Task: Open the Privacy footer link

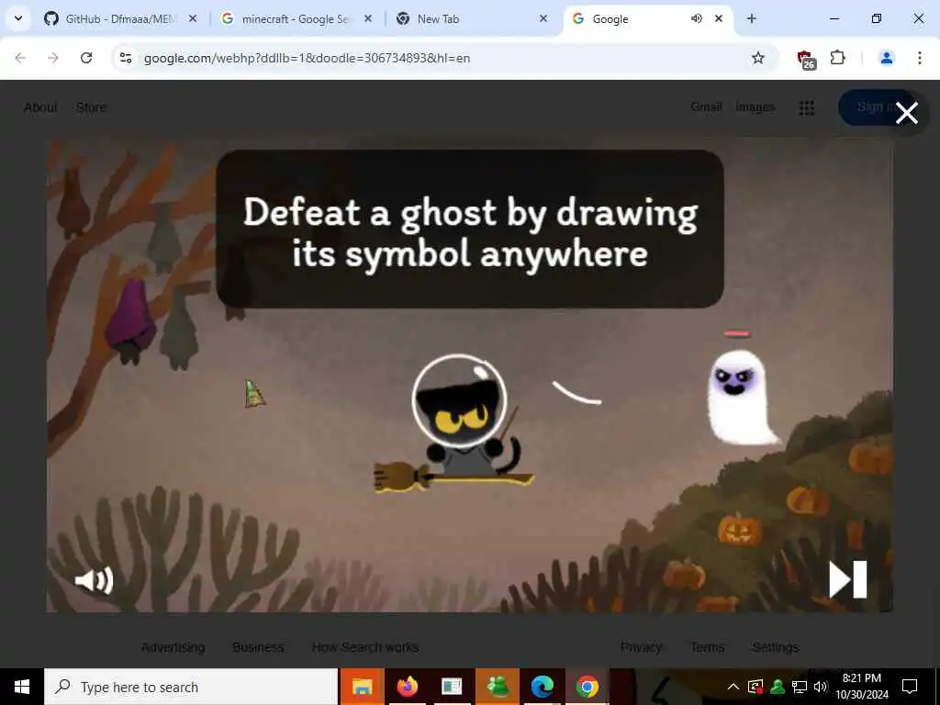Action: click(x=641, y=647)
